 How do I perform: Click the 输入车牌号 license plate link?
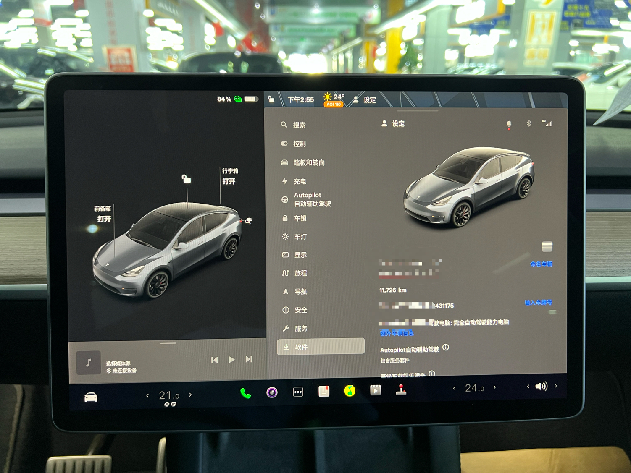(538, 302)
